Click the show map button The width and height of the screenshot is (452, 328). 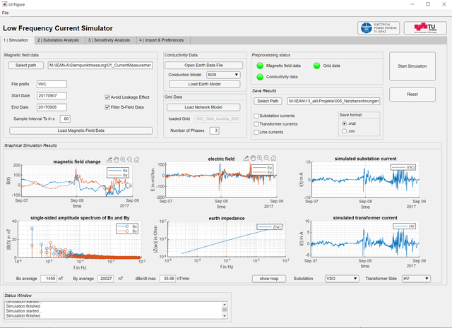269,279
